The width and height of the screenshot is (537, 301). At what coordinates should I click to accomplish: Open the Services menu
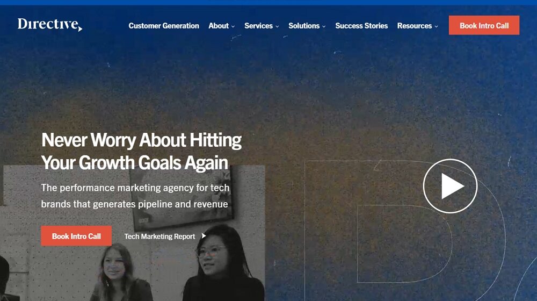[x=259, y=26]
